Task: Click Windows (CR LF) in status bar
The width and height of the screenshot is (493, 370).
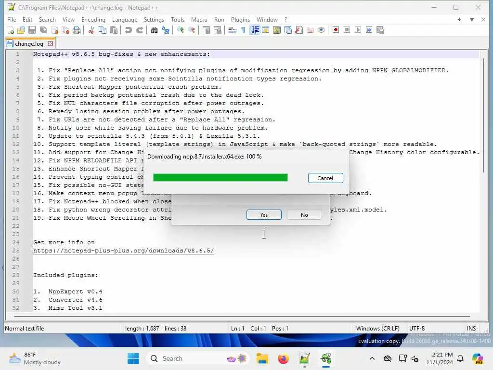Action: tap(377, 329)
